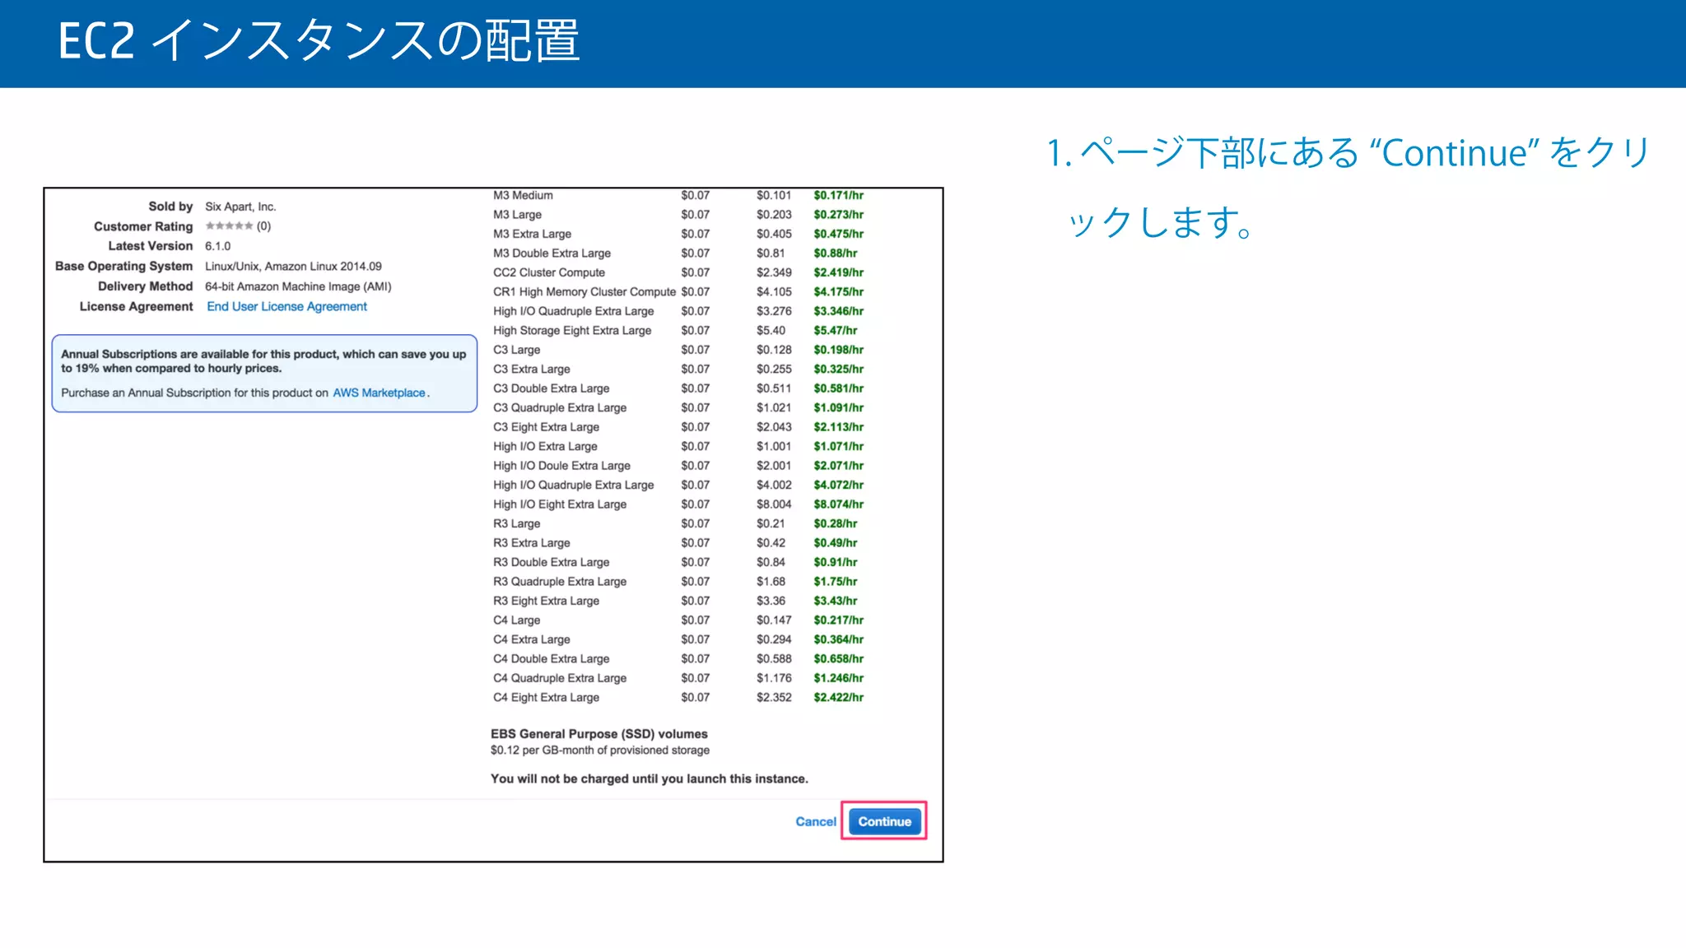Open the AWS Marketplace link
Screen dimensions: 1686x948
click(379, 393)
